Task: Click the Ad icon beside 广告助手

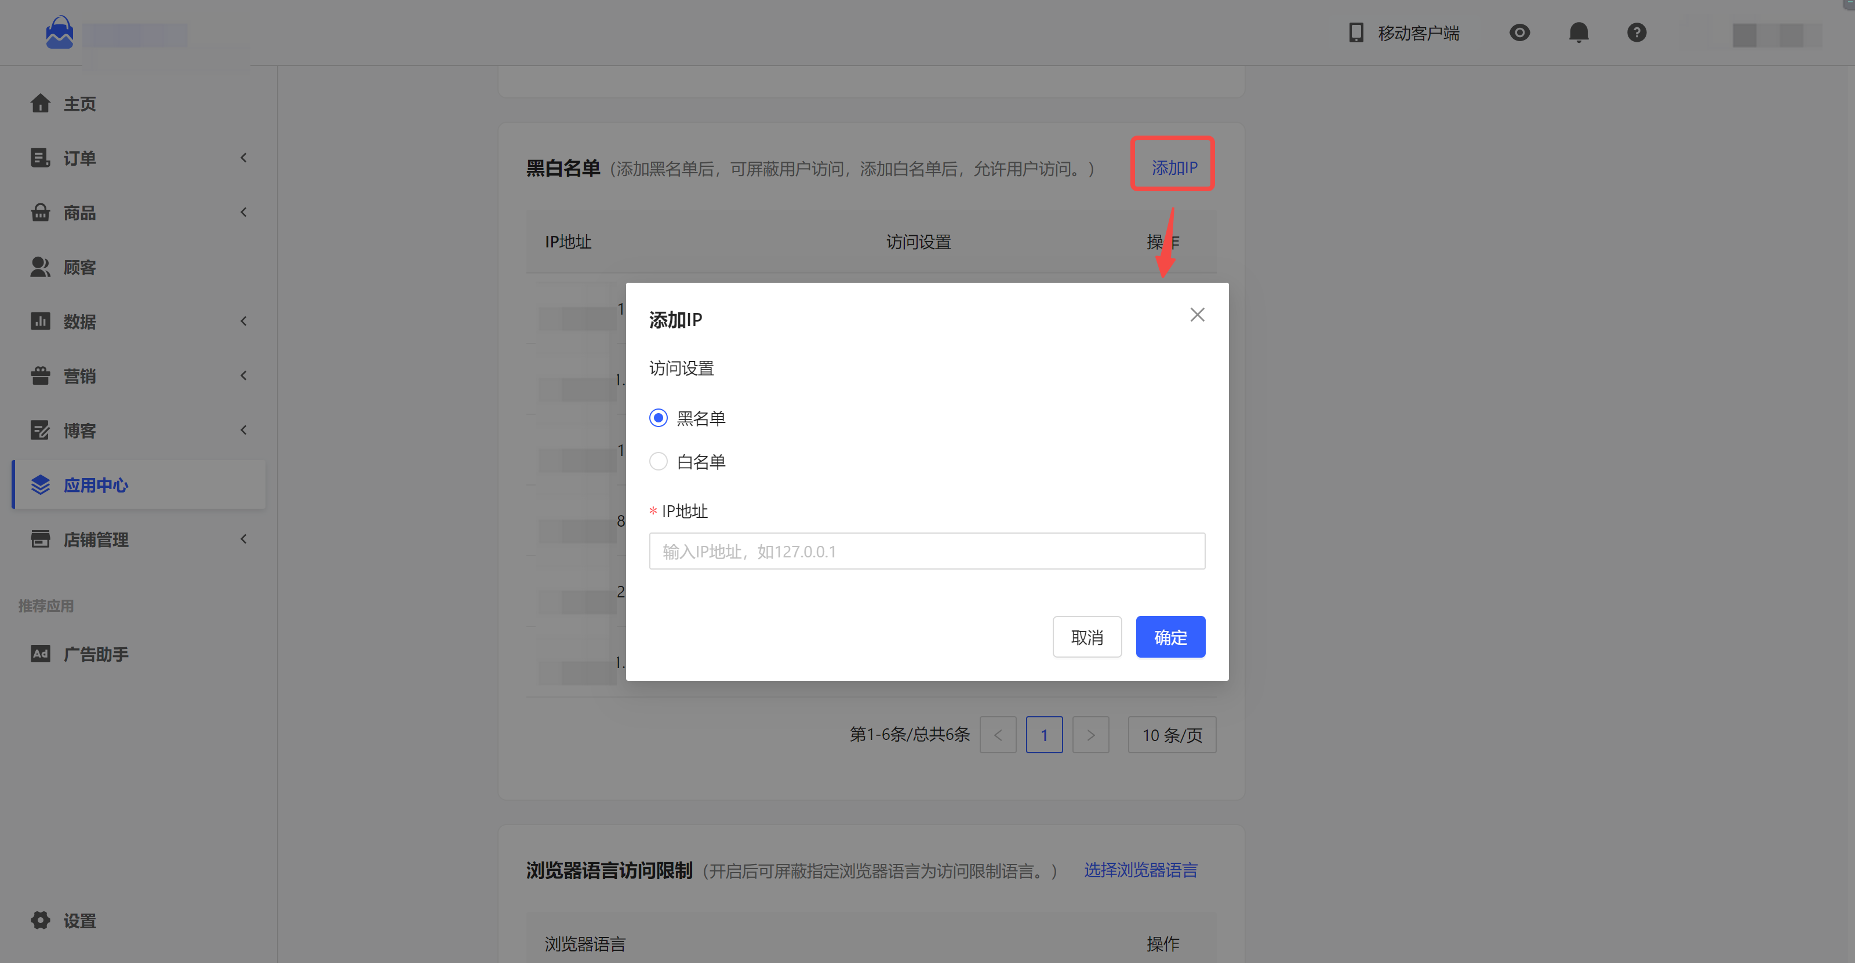Action: (41, 654)
